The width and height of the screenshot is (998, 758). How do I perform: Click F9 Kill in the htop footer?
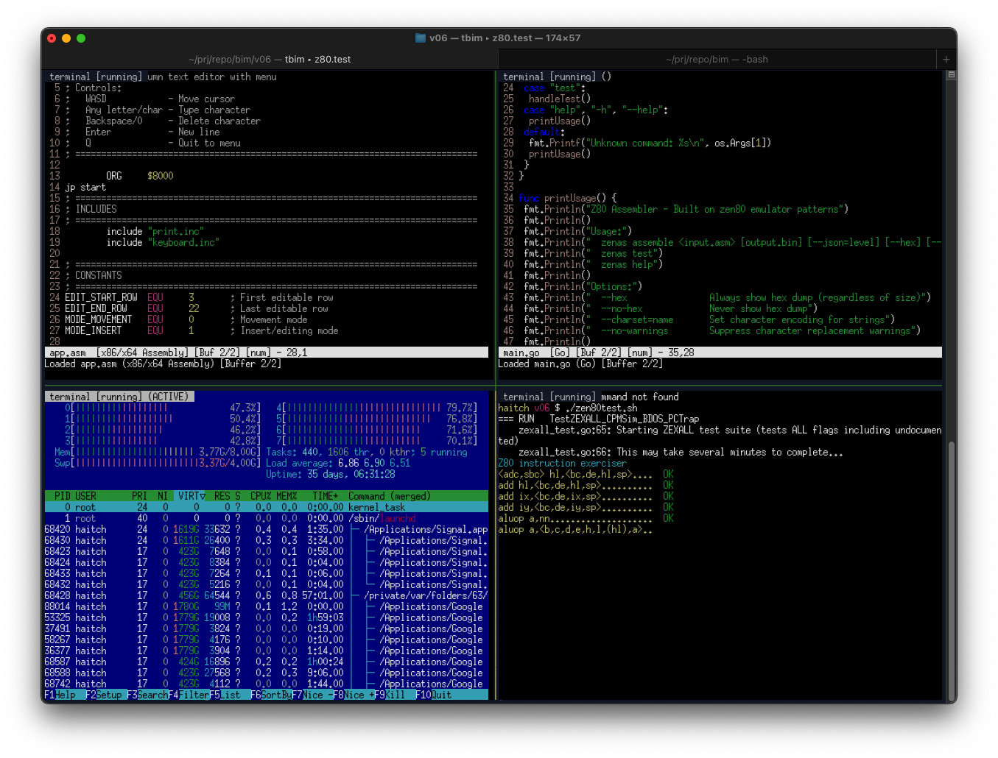point(396,695)
